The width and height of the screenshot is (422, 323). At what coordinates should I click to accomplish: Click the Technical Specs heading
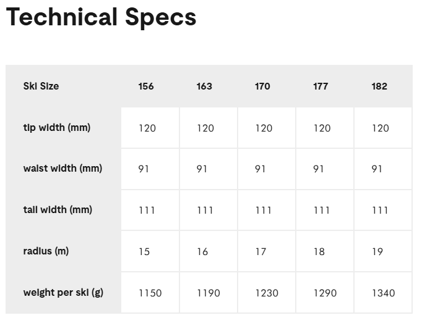point(101,17)
